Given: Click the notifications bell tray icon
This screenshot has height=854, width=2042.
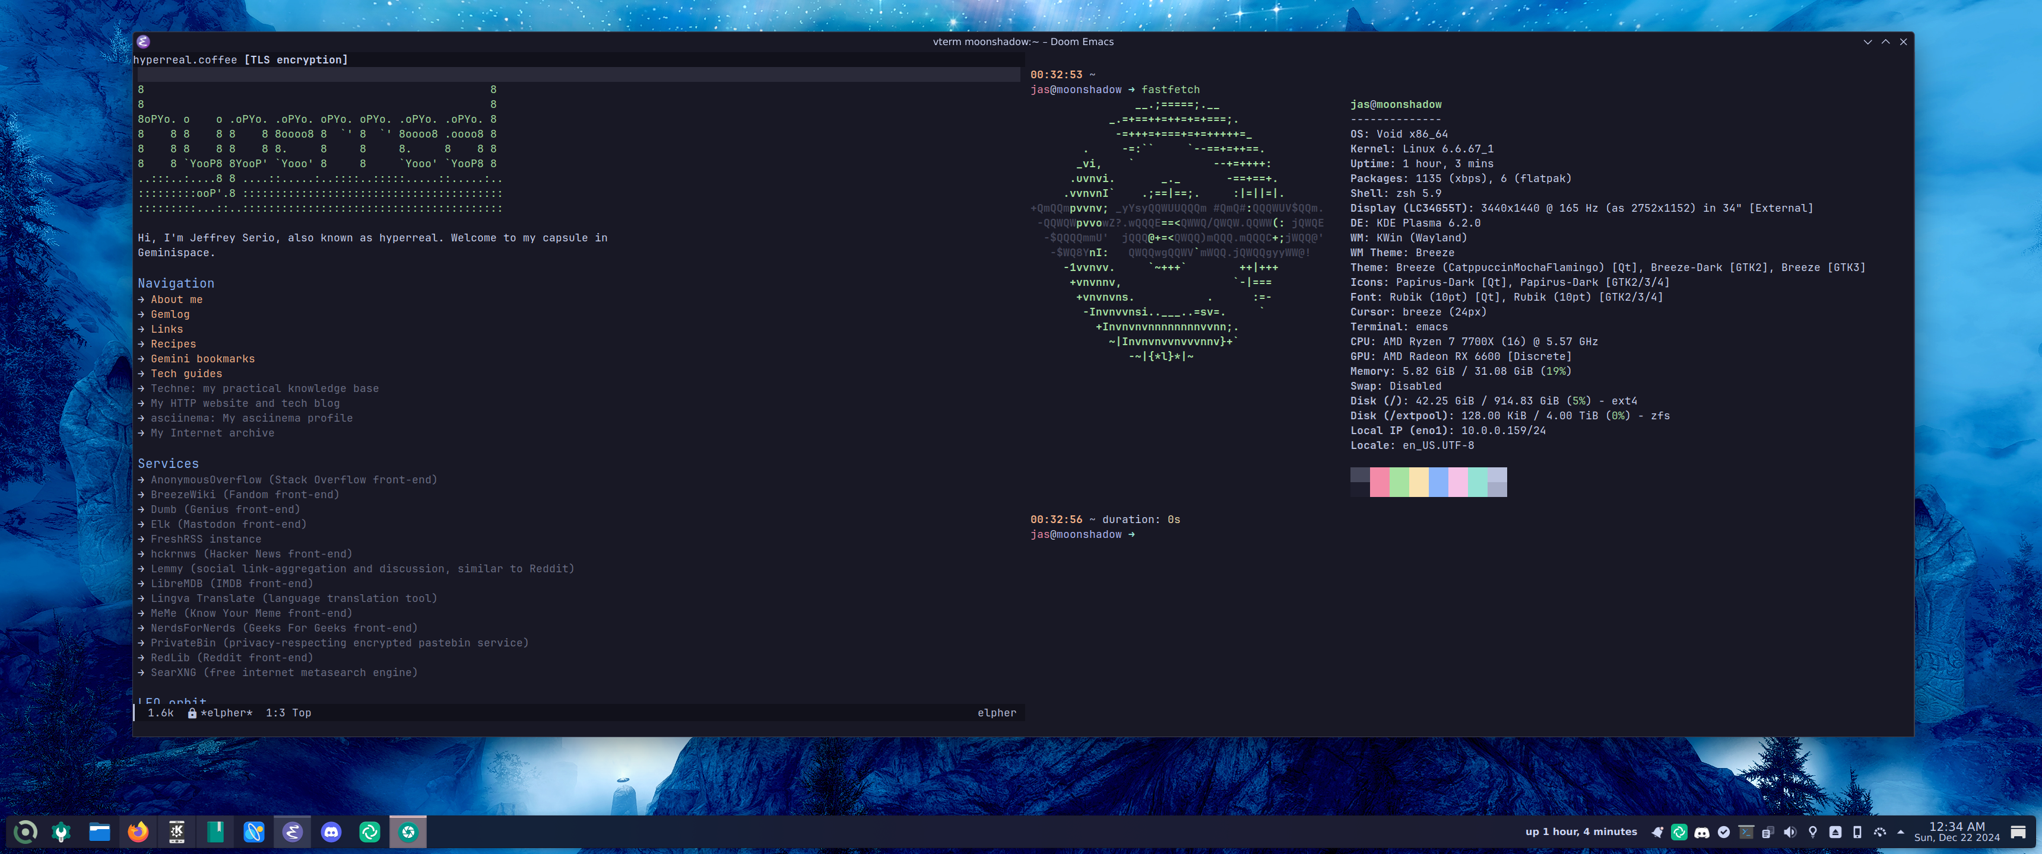Looking at the screenshot, I should (1657, 832).
